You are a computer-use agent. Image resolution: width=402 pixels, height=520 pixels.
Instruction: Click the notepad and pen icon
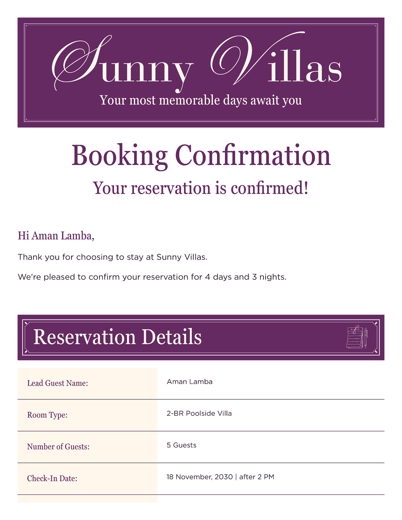[x=357, y=337]
